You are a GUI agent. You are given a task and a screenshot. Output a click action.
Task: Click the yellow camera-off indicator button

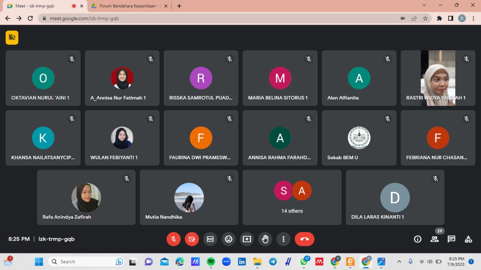click(12, 38)
